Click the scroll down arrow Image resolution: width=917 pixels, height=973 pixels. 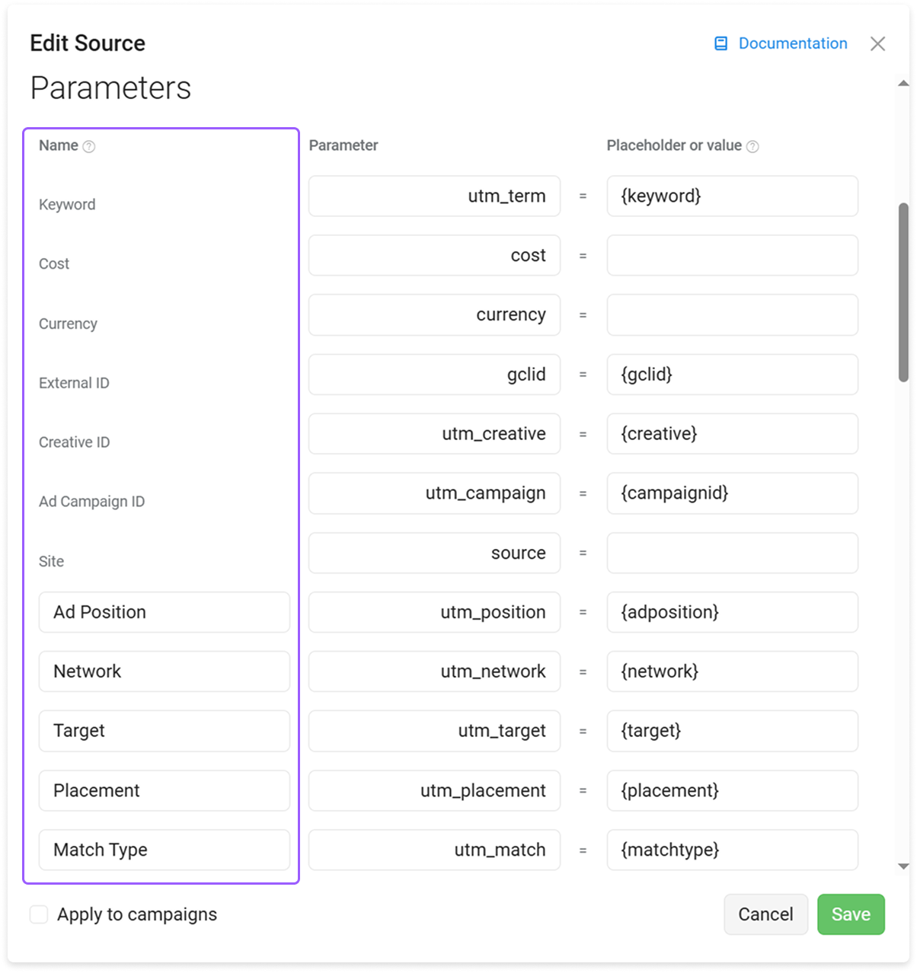pos(903,866)
